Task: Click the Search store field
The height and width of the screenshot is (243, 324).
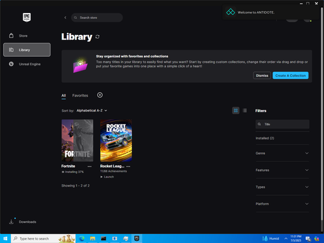Action: (x=97, y=17)
